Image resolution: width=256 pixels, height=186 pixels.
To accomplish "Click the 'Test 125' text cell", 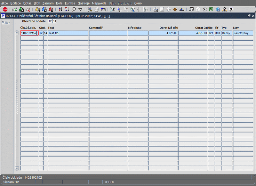I will (68, 33).
